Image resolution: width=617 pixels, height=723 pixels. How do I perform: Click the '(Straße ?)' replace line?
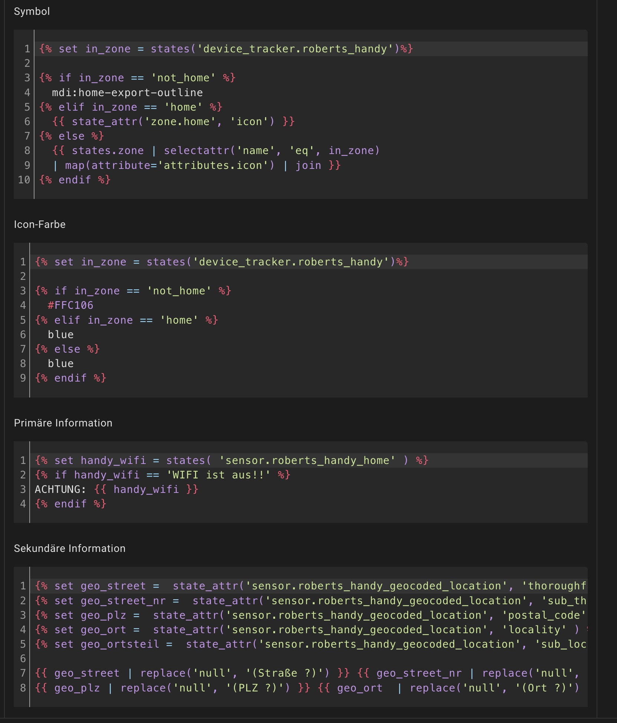pyautogui.click(x=308, y=673)
